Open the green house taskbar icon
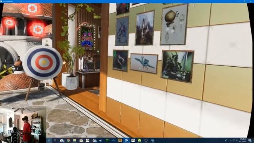254x143 pixels. (140, 140)
